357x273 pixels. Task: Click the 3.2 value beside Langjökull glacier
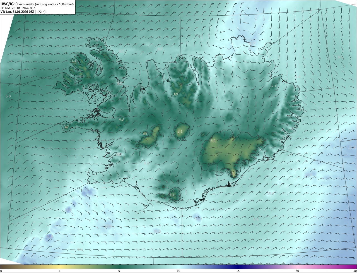click(145, 133)
